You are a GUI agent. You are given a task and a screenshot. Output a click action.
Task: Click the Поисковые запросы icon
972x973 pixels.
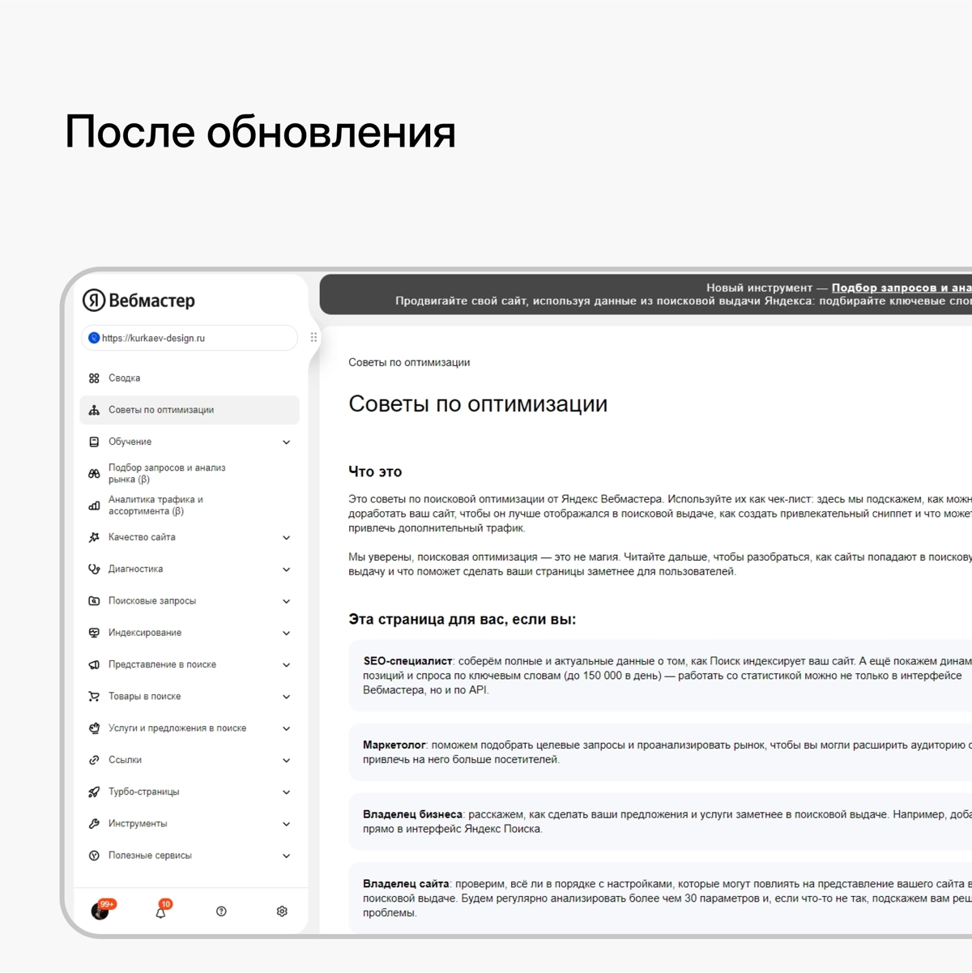[x=94, y=601]
